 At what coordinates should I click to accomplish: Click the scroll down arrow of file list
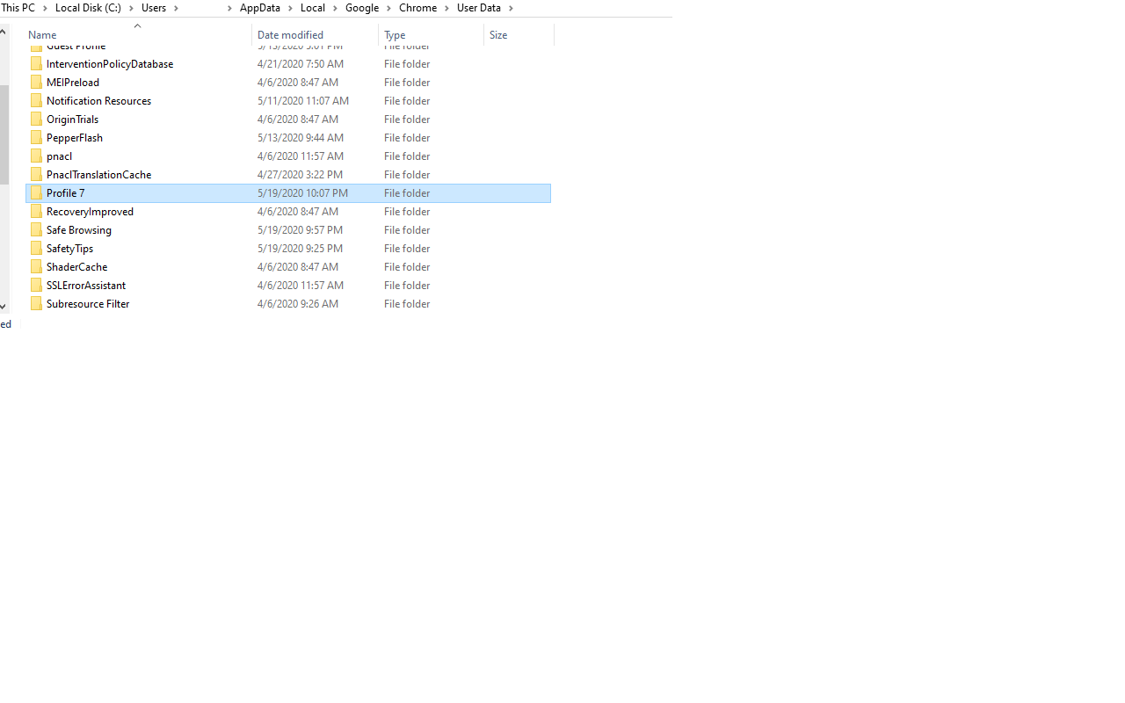pos(4,307)
